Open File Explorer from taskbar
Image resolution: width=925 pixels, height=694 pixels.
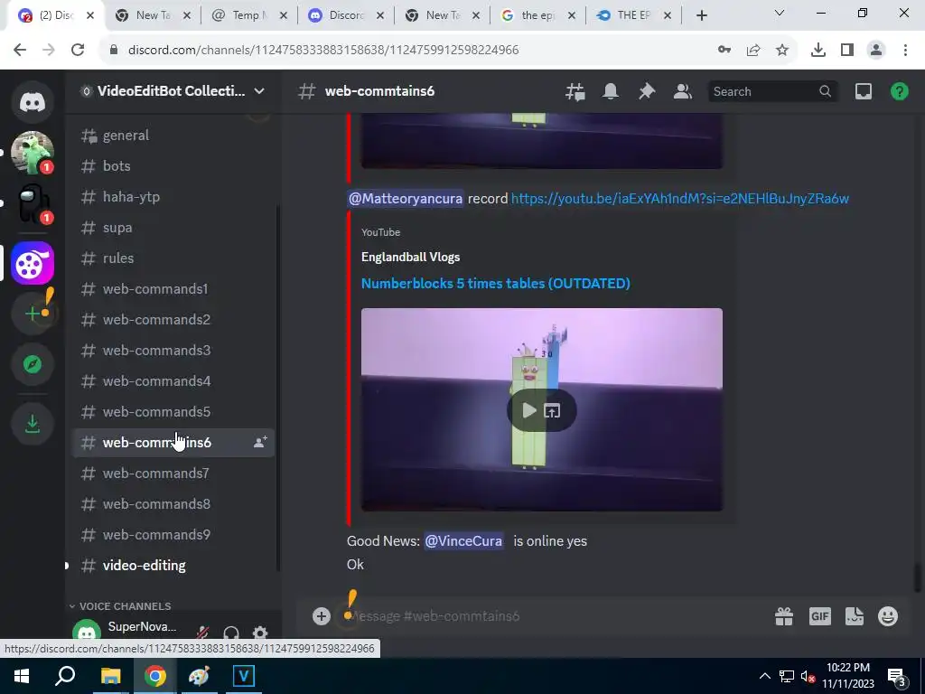tap(110, 676)
